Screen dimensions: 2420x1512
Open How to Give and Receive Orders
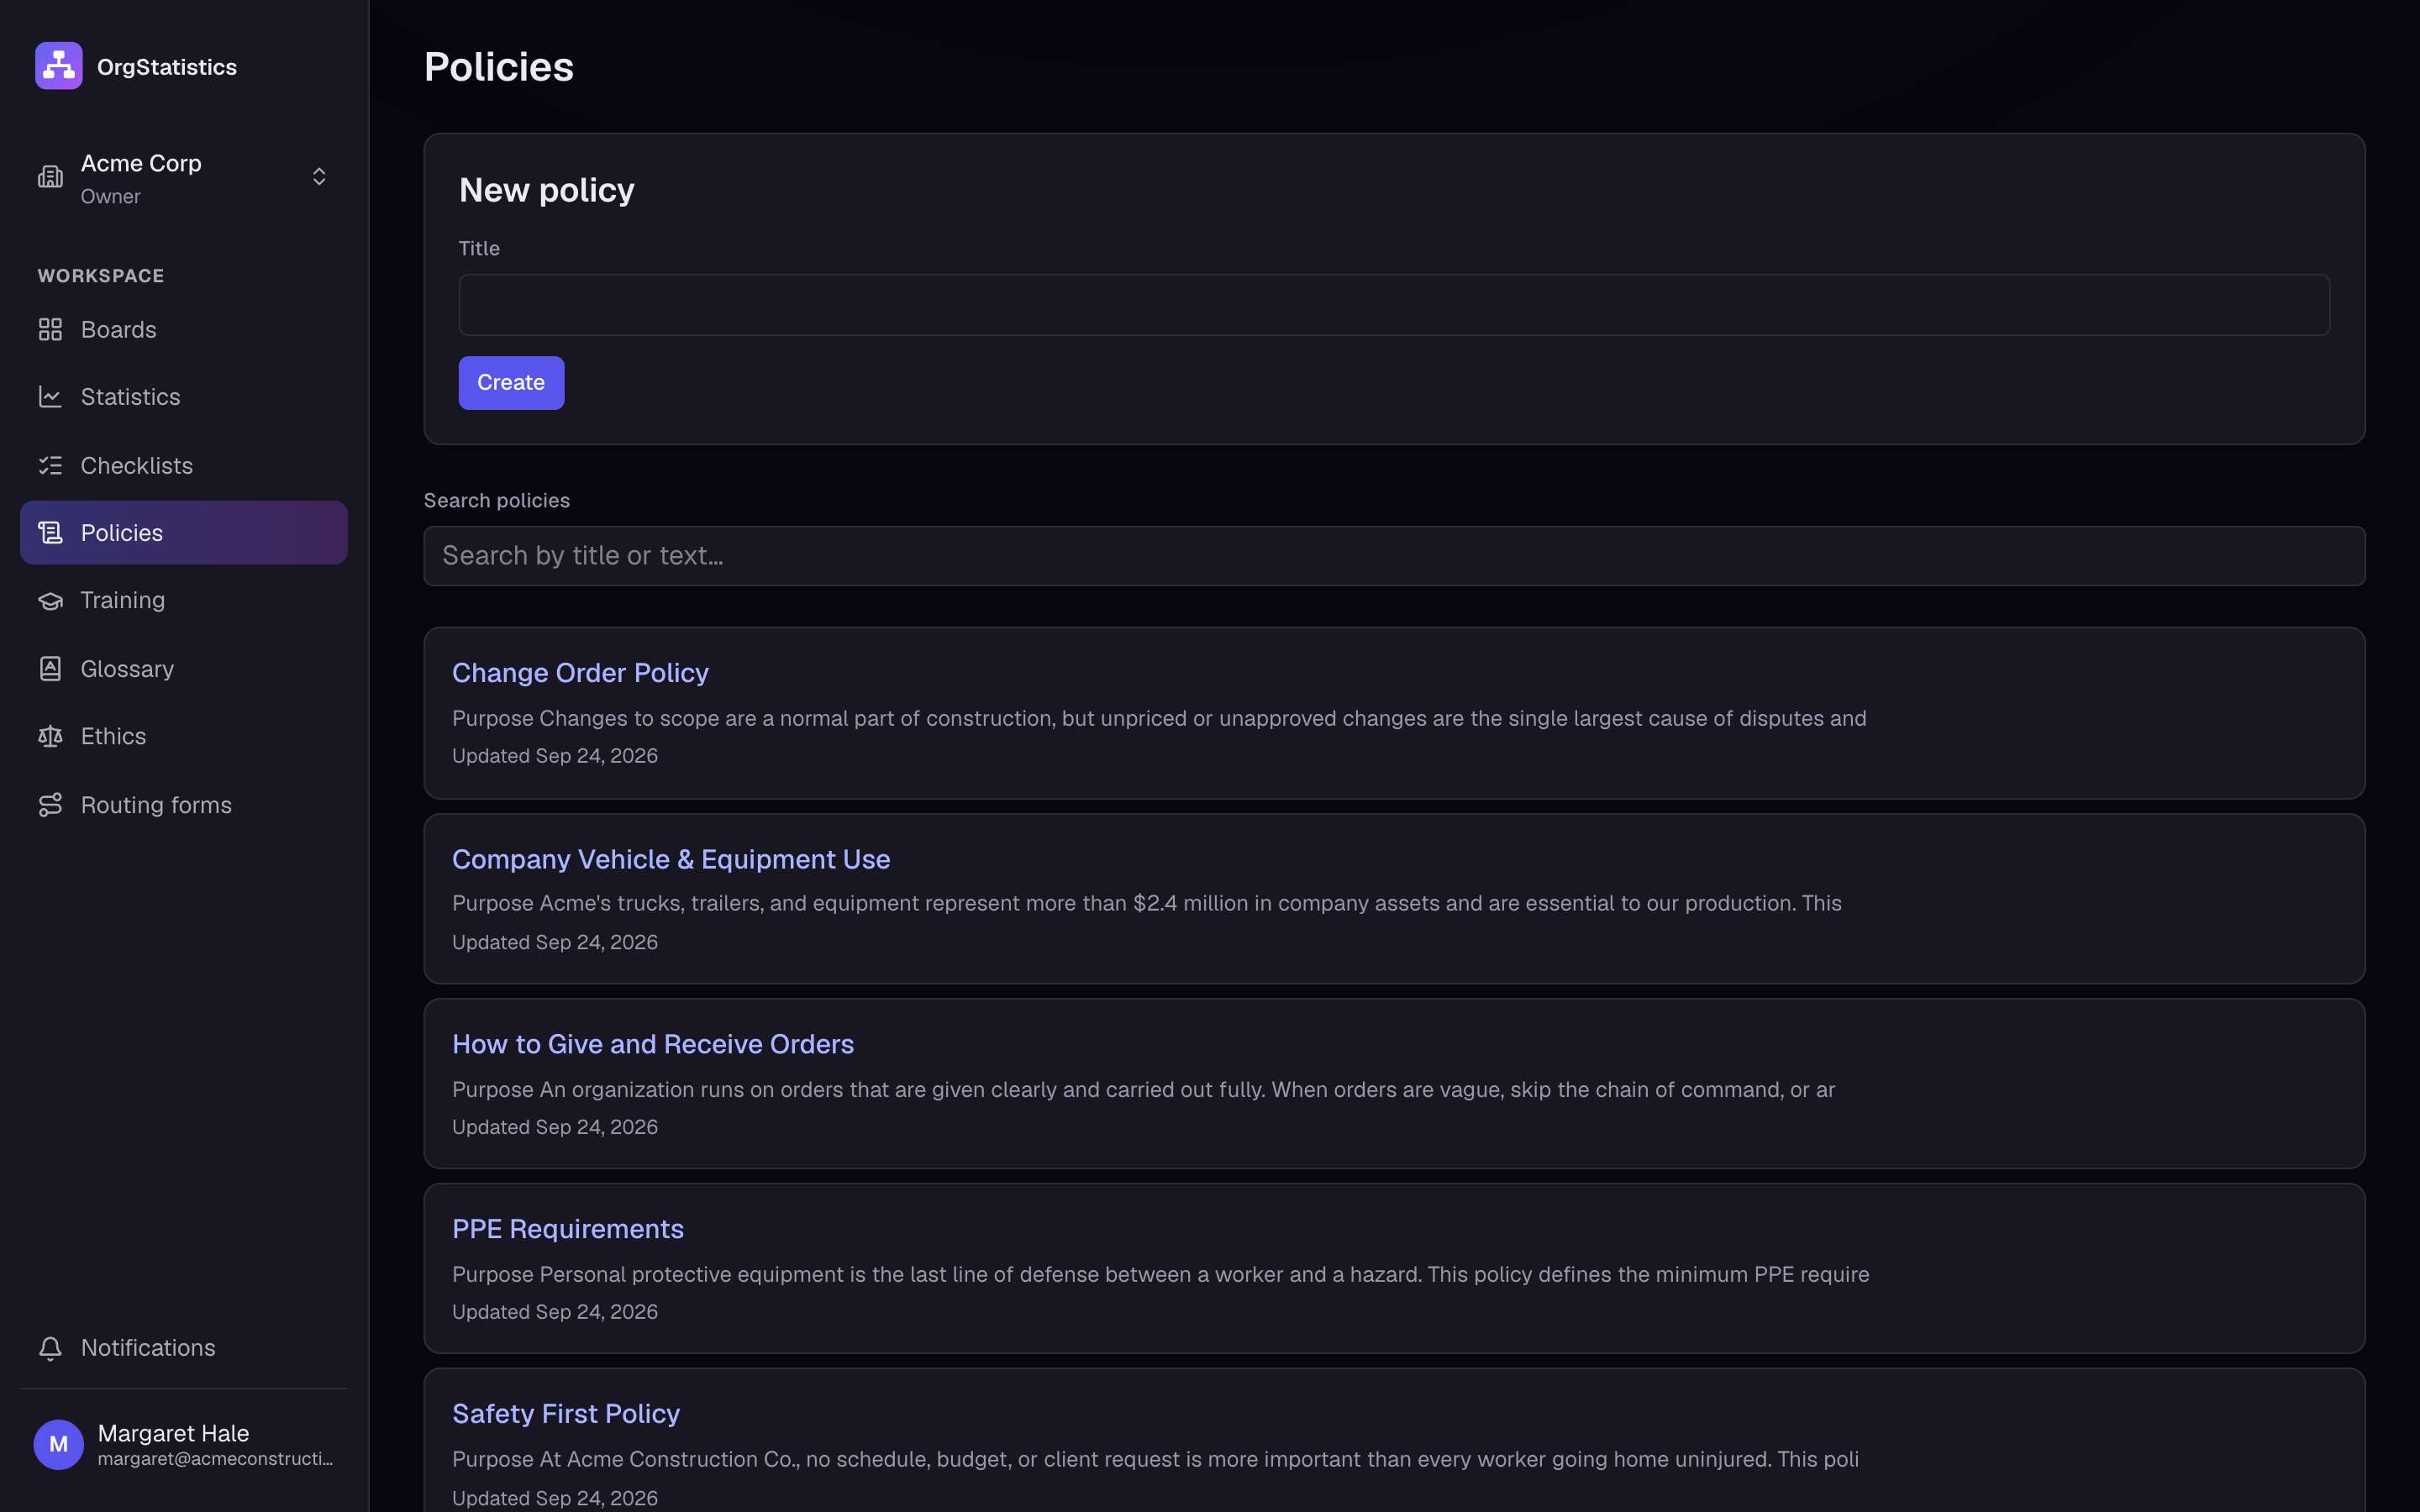[x=653, y=1044]
